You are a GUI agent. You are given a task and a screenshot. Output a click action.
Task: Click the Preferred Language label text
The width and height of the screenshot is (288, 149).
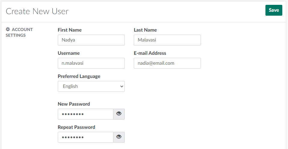click(x=79, y=76)
